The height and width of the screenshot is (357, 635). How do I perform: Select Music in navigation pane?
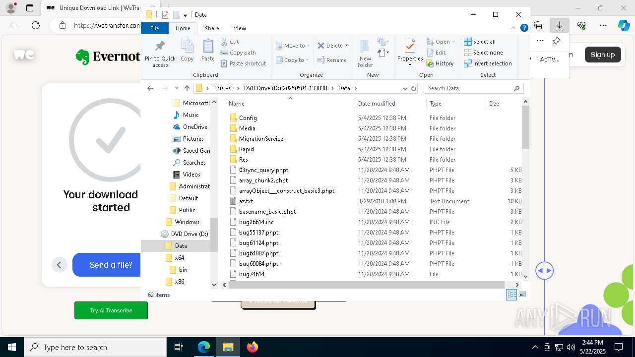pyautogui.click(x=190, y=115)
